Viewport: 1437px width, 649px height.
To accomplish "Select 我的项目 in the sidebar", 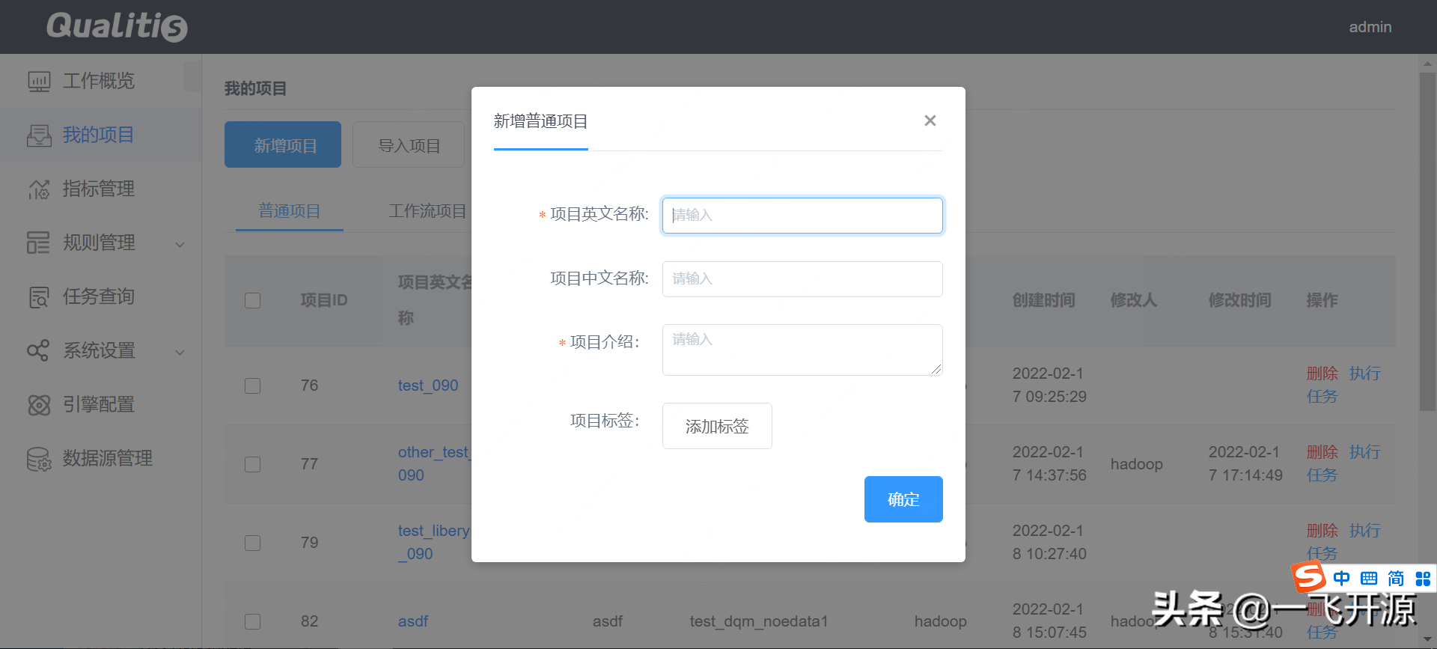I will 100,135.
